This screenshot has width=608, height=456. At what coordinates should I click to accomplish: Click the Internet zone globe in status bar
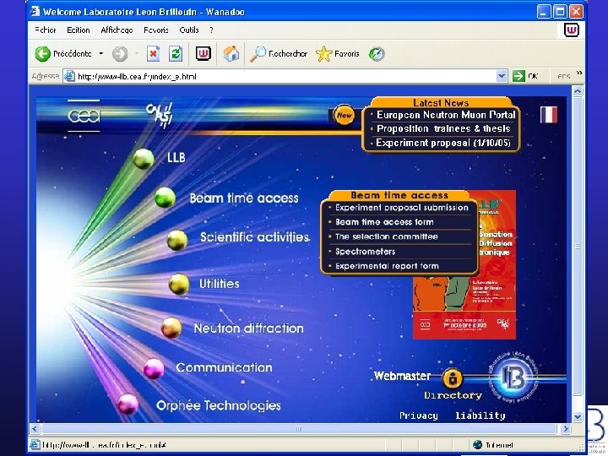point(478,445)
